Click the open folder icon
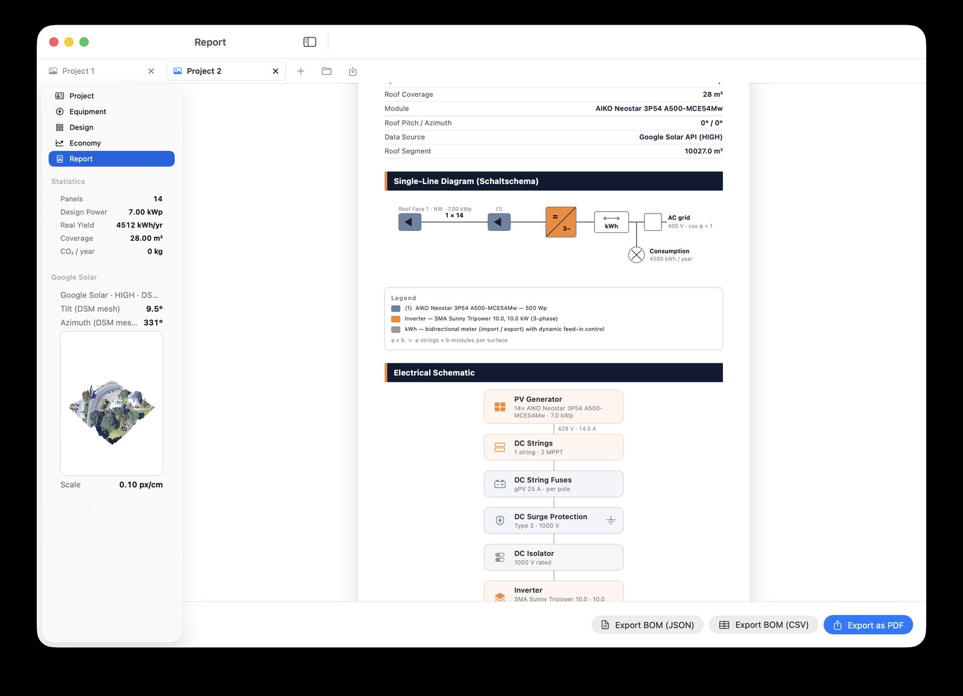The width and height of the screenshot is (963, 696). (x=327, y=71)
